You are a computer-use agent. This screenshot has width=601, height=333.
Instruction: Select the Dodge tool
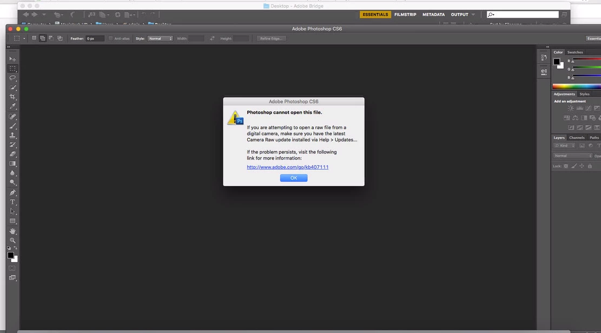coord(12,183)
